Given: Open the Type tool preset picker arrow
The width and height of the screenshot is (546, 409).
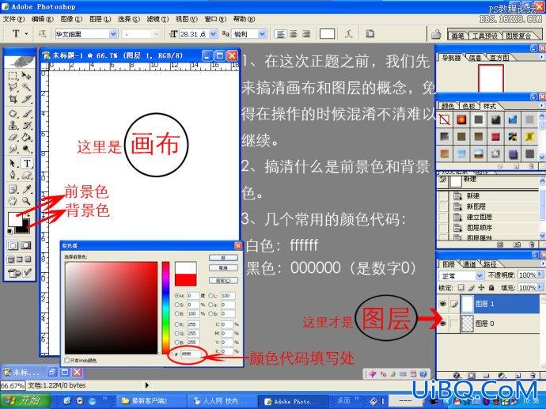Looking at the screenshot, I should 26,34.
